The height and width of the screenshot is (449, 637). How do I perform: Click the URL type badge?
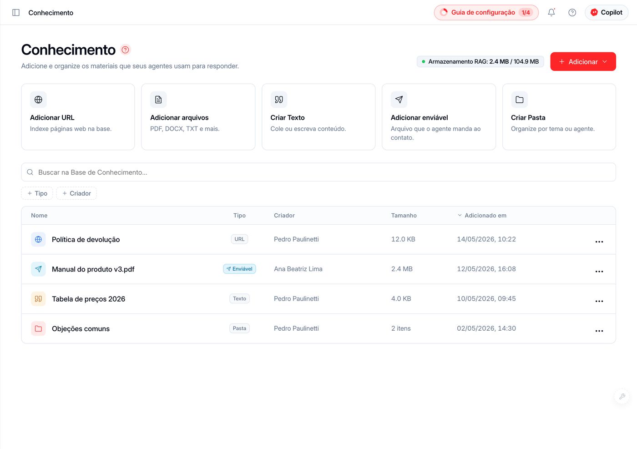tap(239, 239)
